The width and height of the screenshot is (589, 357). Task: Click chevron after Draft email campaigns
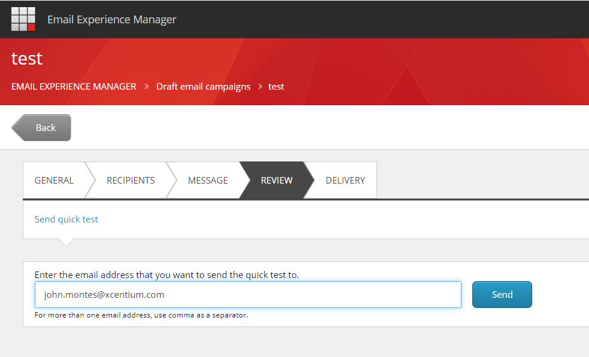pyautogui.click(x=260, y=87)
